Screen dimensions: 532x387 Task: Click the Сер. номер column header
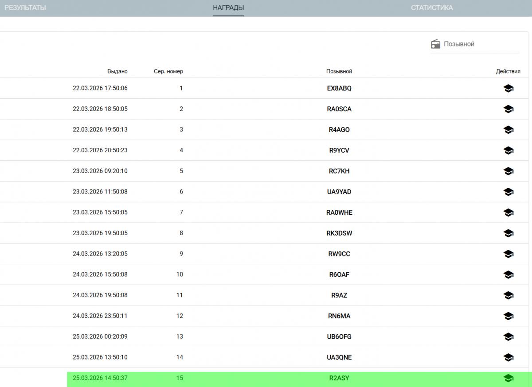point(168,71)
